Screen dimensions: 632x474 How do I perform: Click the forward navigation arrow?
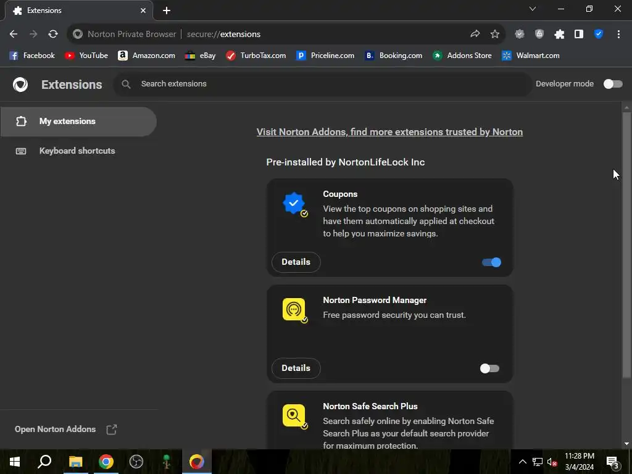coord(33,35)
